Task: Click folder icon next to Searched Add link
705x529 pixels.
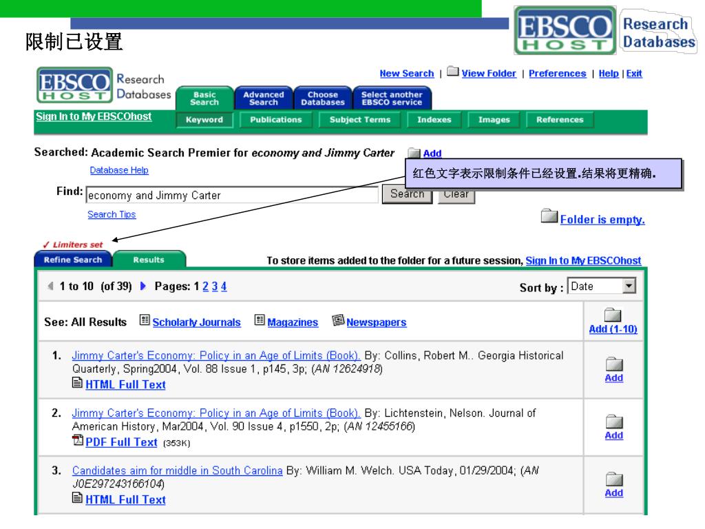Action: pos(414,153)
